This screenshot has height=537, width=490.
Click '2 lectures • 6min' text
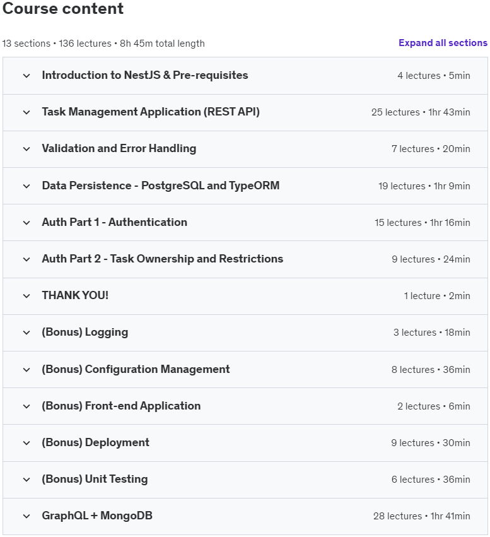tap(433, 406)
